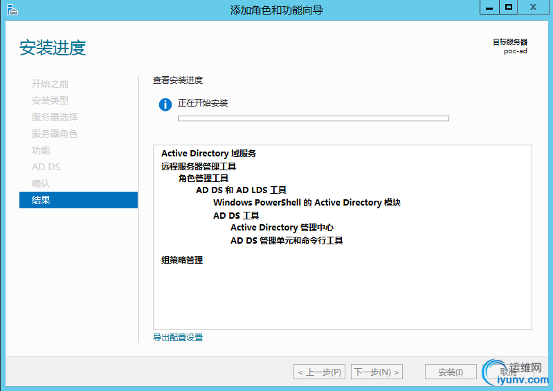Select the 确认 step

click(41, 183)
